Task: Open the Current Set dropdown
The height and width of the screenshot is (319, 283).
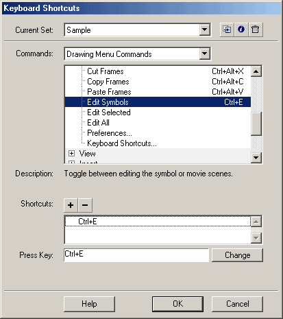Action: 204,29
